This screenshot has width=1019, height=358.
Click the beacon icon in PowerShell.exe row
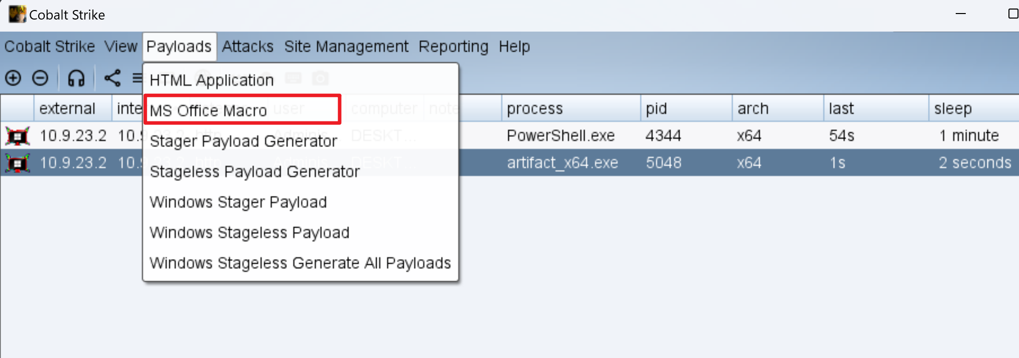pyautogui.click(x=18, y=136)
